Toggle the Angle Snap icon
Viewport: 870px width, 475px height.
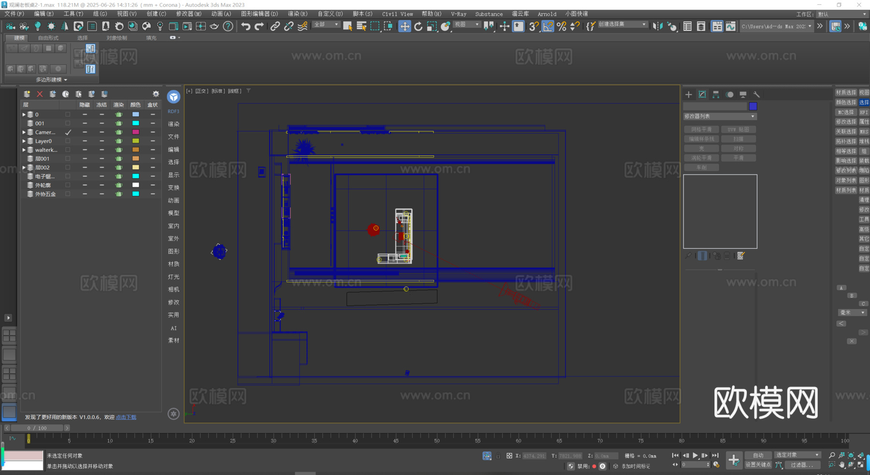click(548, 26)
